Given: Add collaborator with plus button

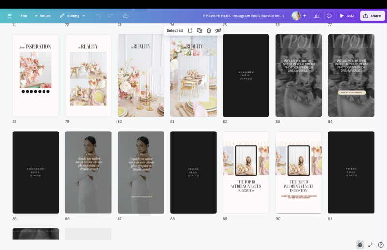Looking at the screenshot, I should pos(304,16).
